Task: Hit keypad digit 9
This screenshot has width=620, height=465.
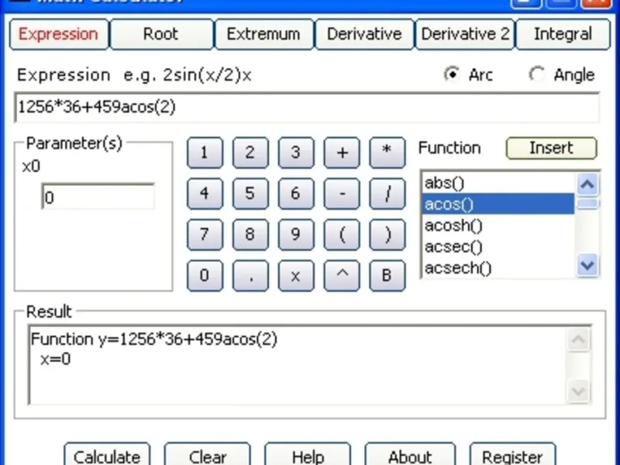Action: 296,235
